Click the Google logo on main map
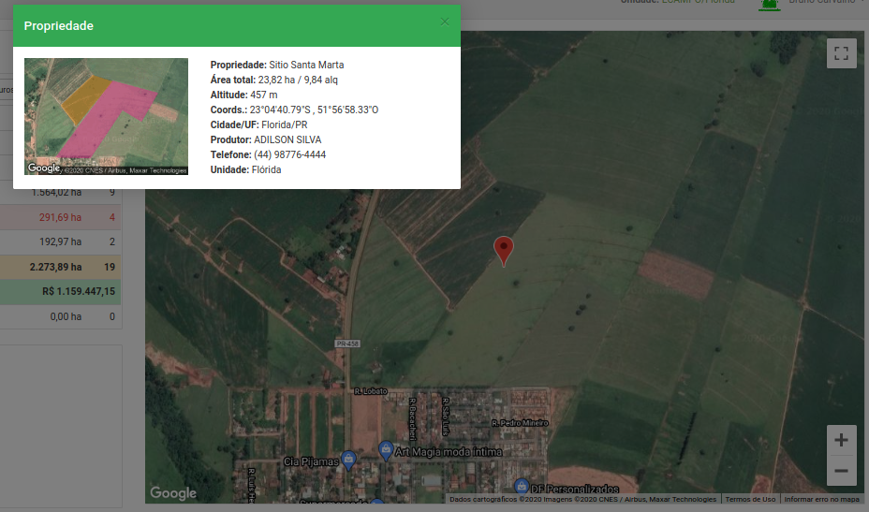This screenshot has width=869, height=512. coord(173,492)
